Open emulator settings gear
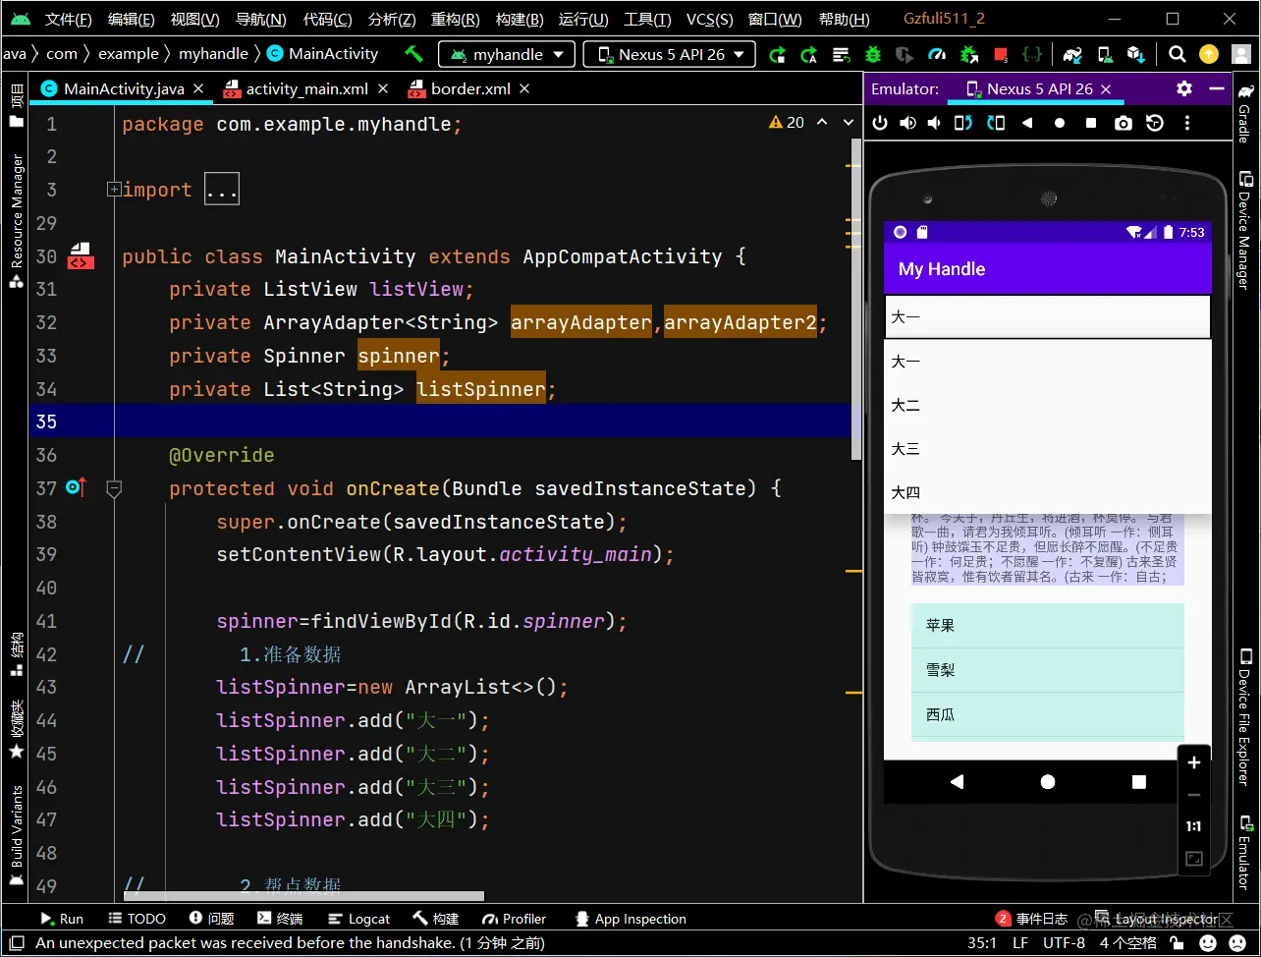The width and height of the screenshot is (1261, 957). click(1184, 88)
